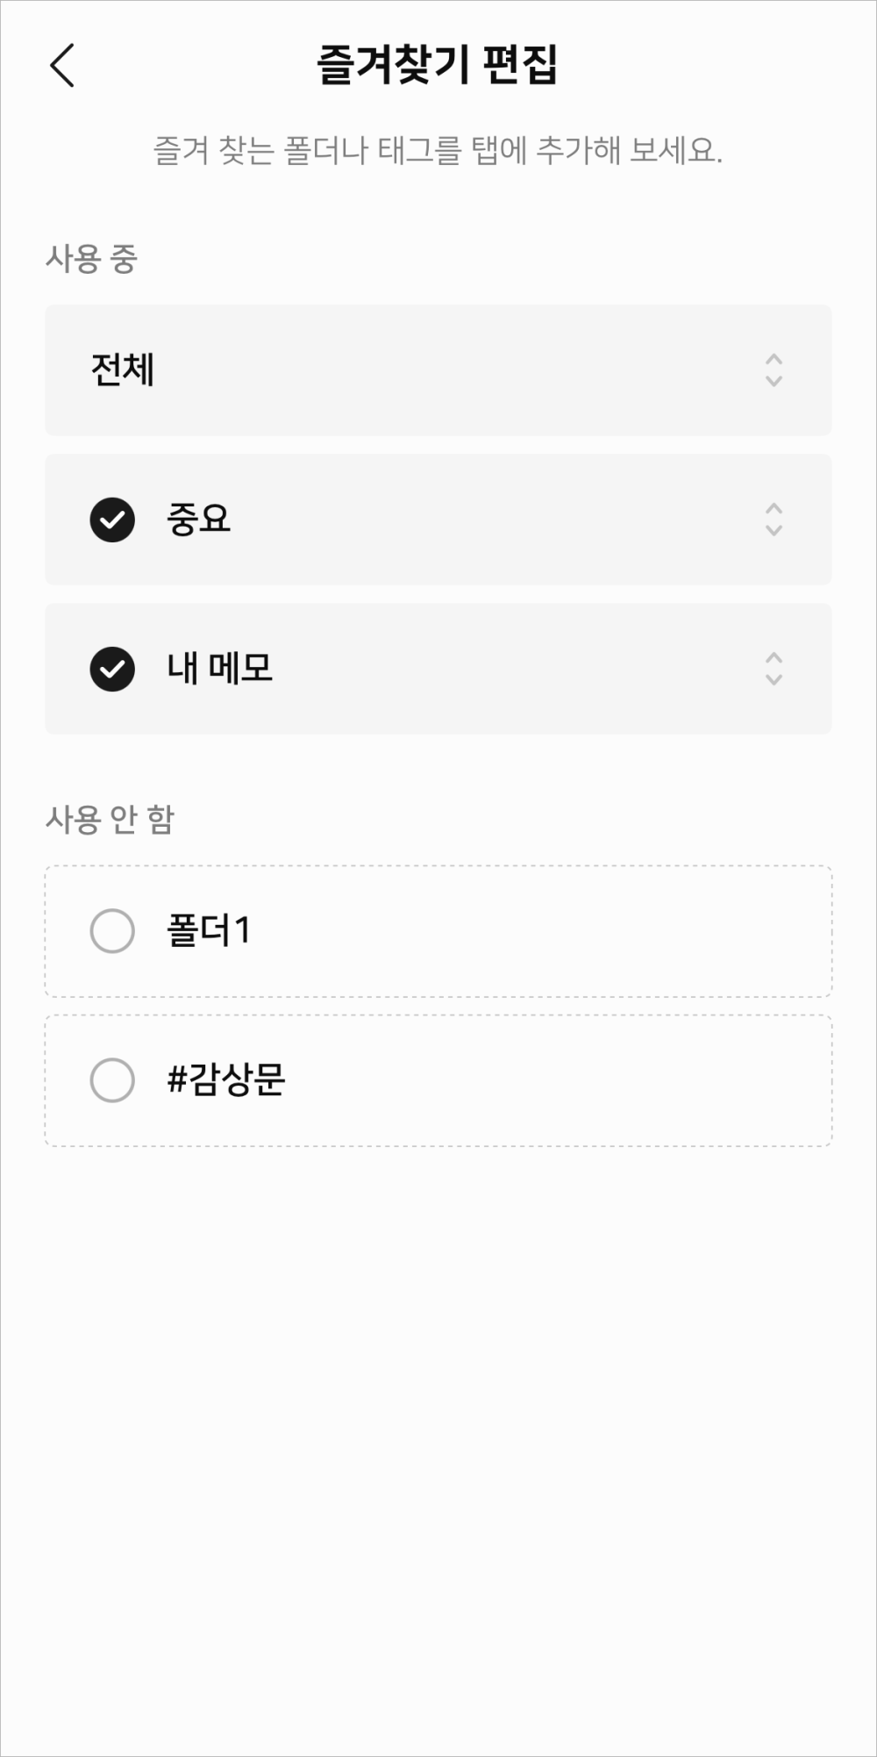Click the #감상문 tag label text
The image size is (877, 1757).
coord(226,1079)
